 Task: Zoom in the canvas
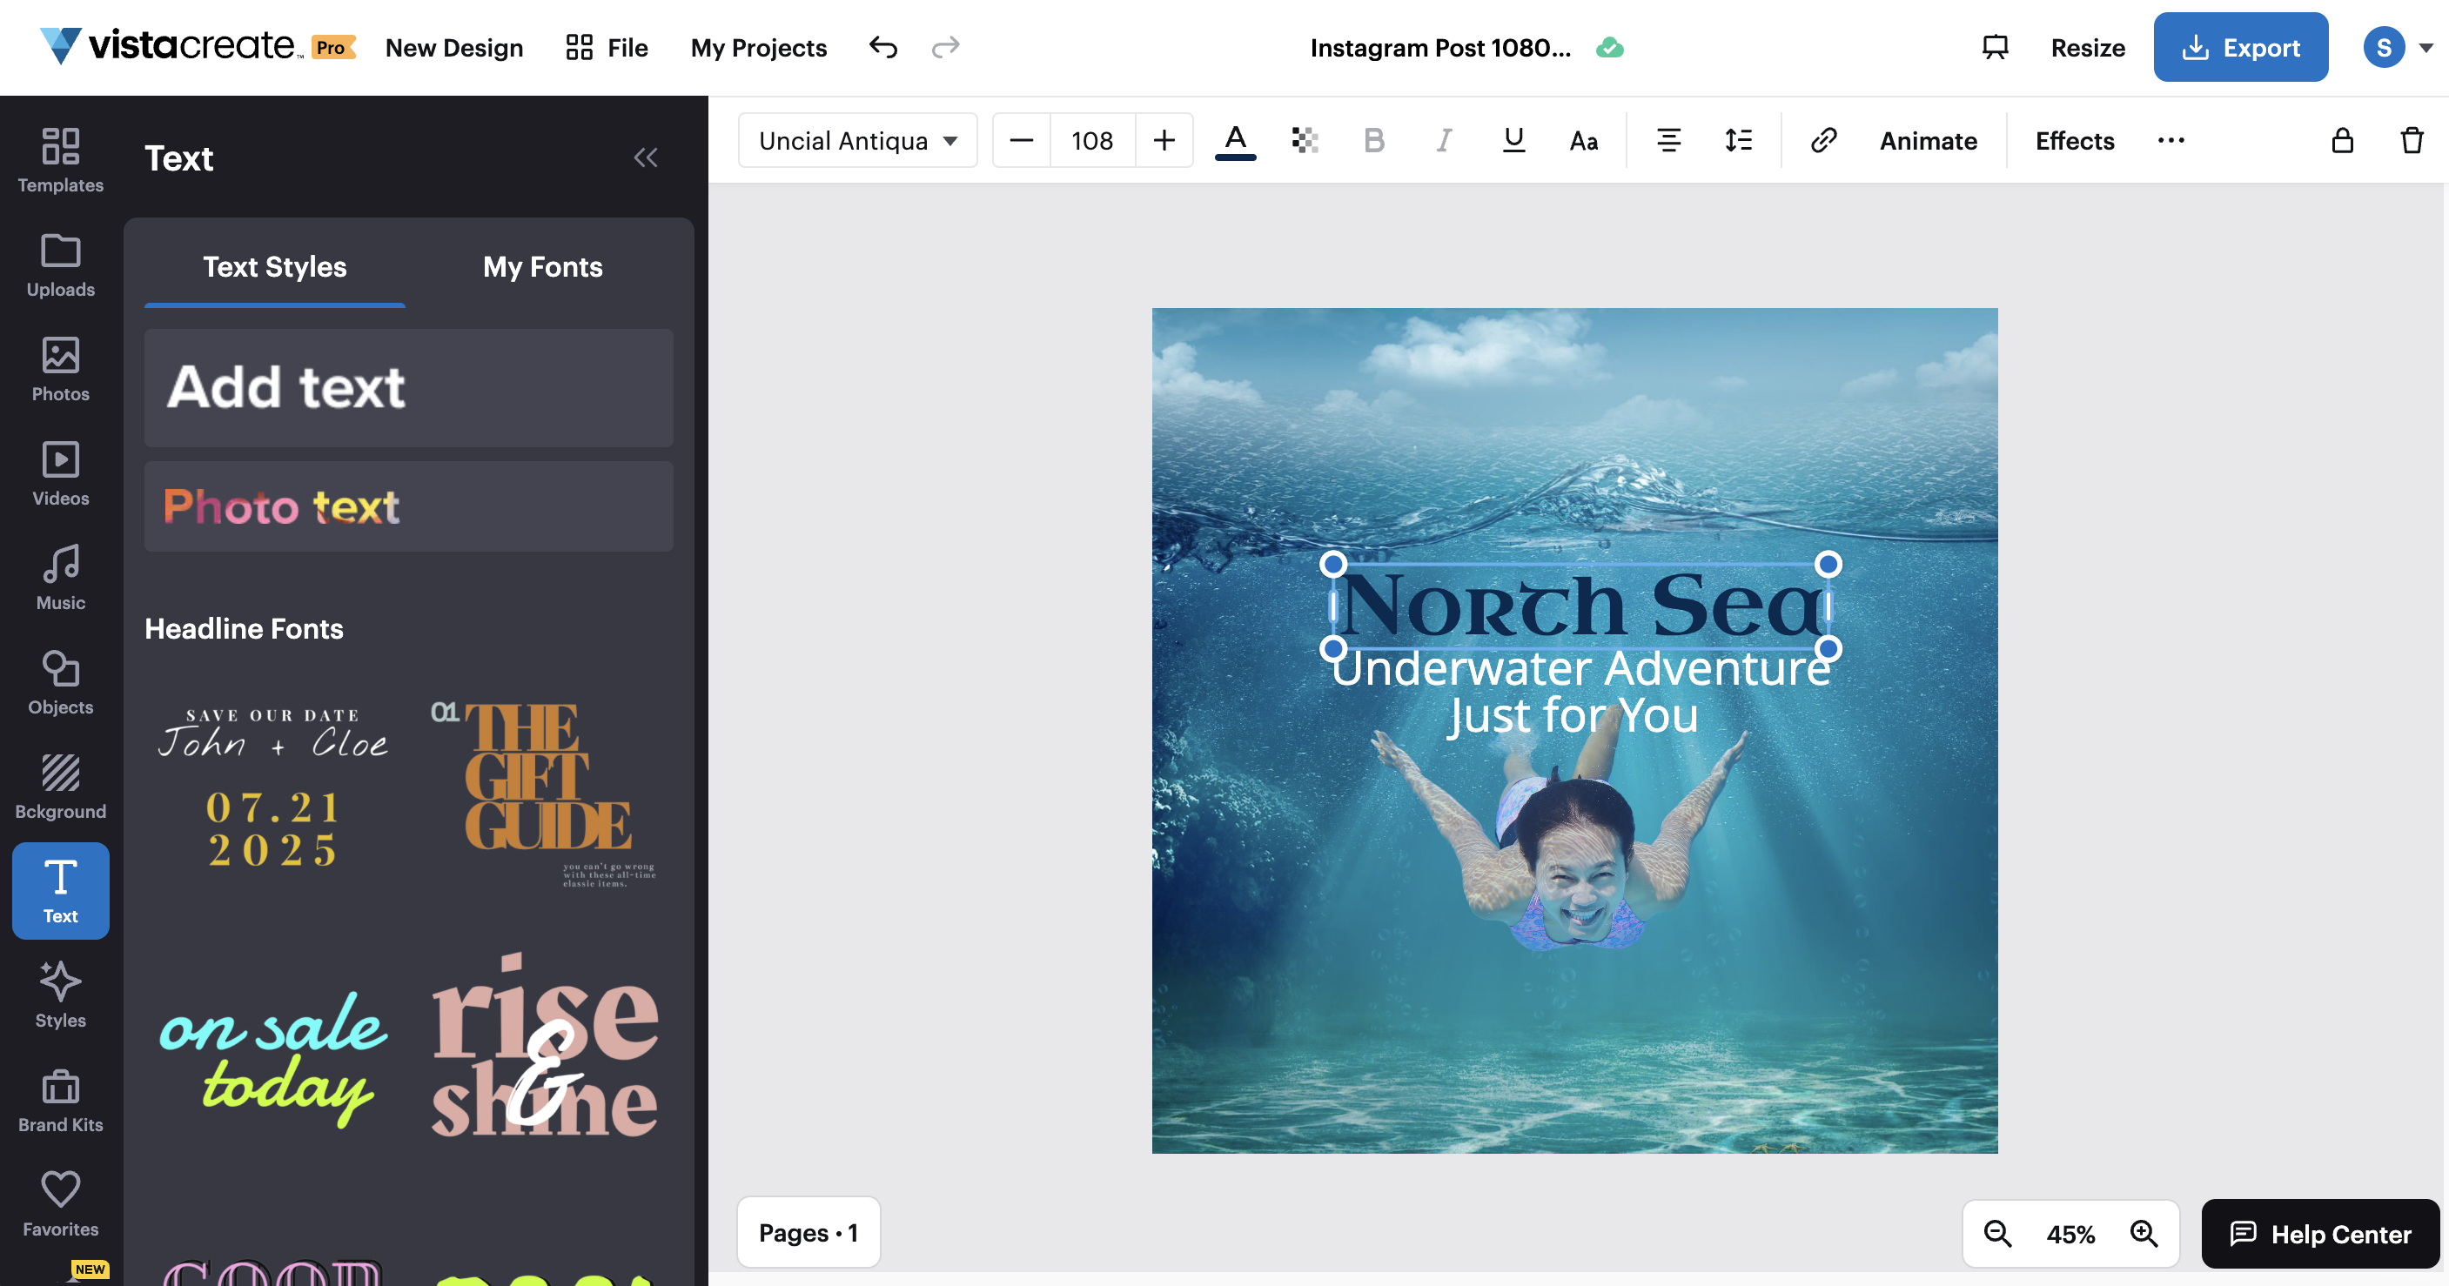pos(2144,1234)
